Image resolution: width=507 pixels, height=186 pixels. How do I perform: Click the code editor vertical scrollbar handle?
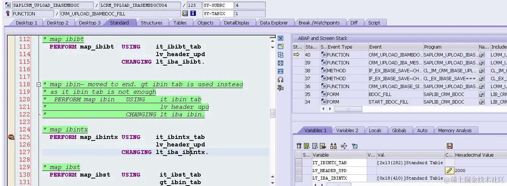pyautogui.click(x=273, y=113)
